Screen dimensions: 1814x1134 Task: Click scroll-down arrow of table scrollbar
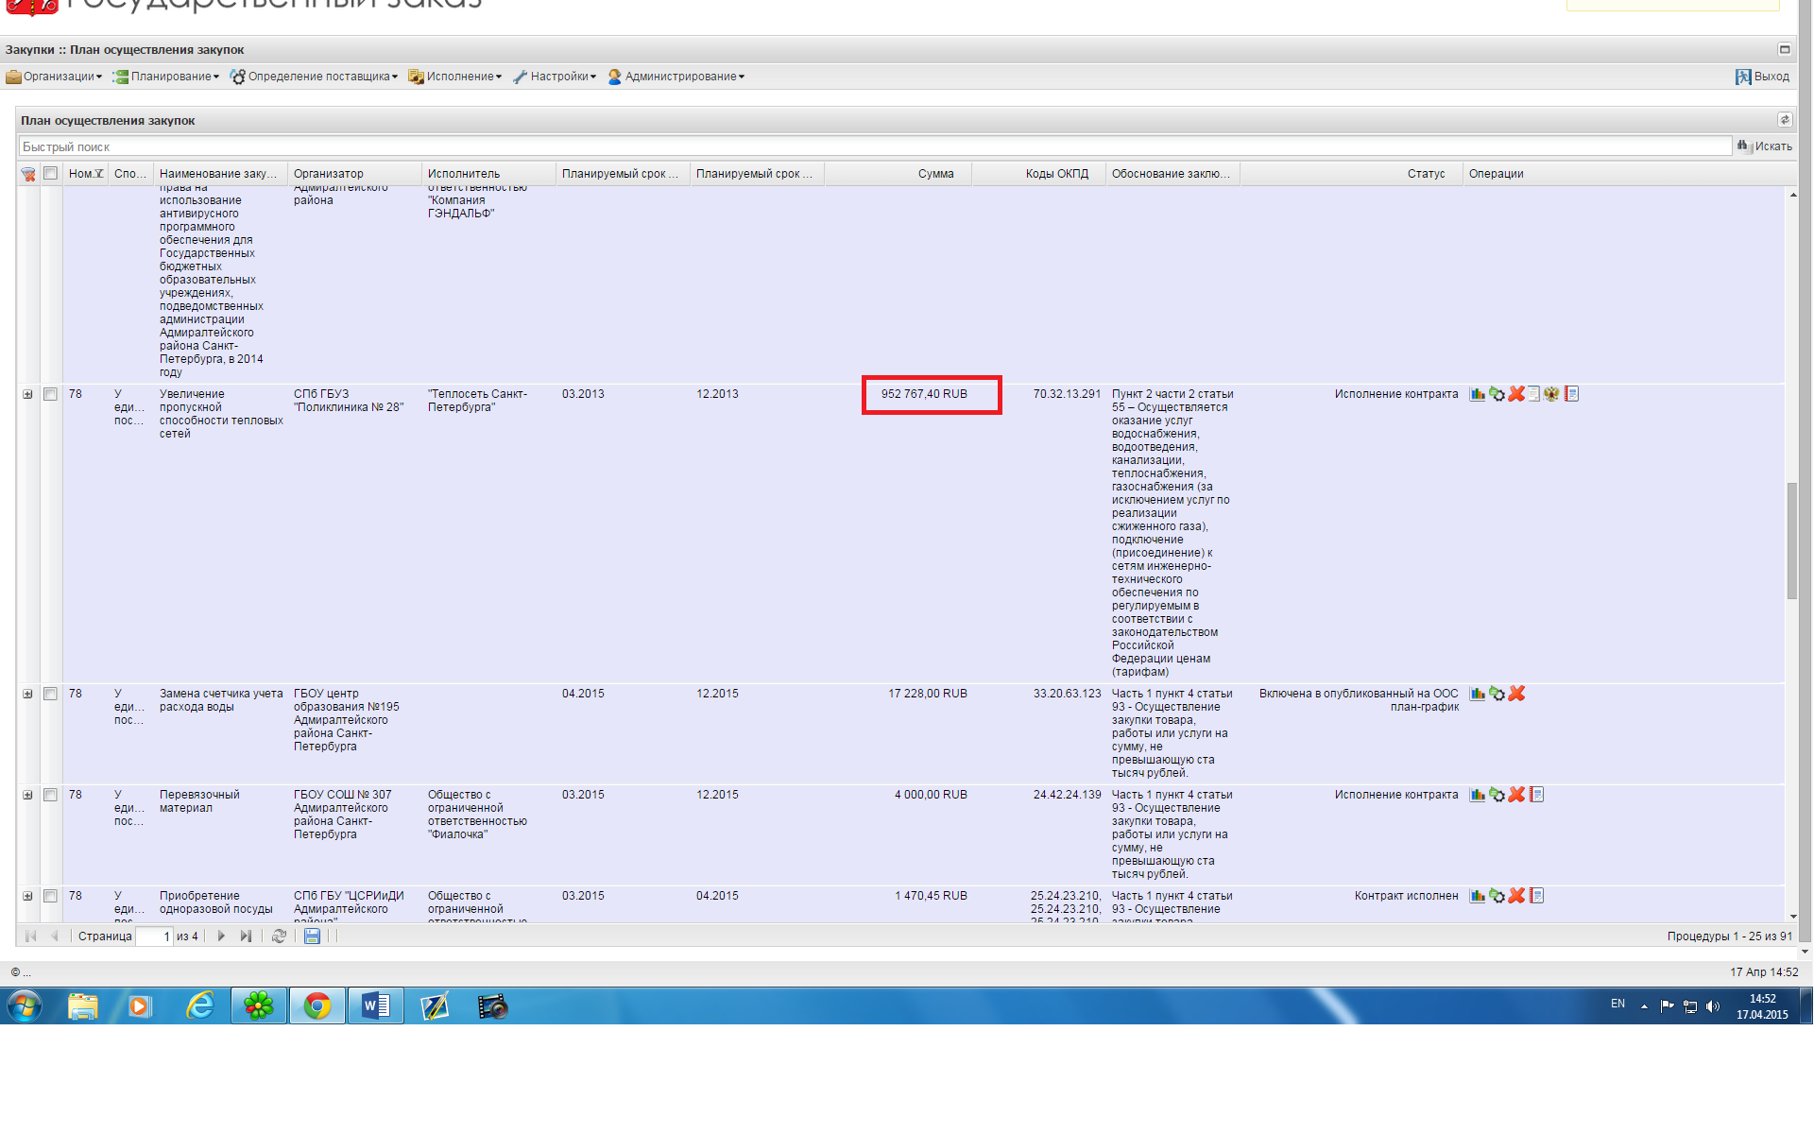pos(1792,916)
